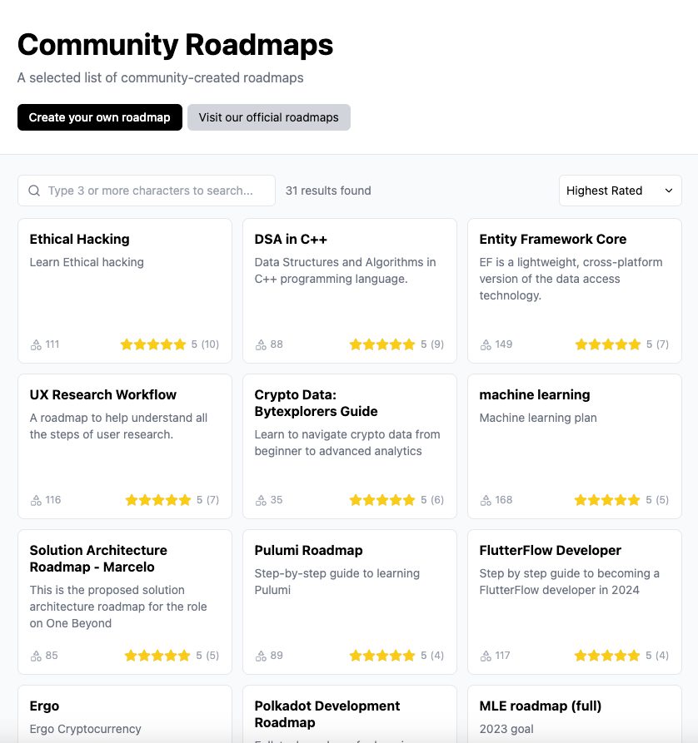Image resolution: width=698 pixels, height=743 pixels.
Task: Open the Polkadot Development Roadmap title
Action: coord(327,714)
